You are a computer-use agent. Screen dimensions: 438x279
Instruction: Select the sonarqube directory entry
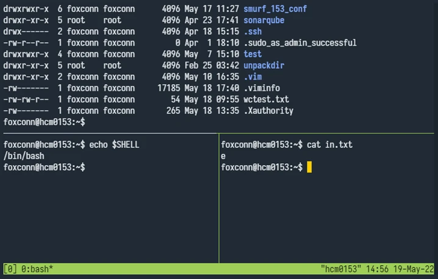pyautogui.click(x=264, y=20)
